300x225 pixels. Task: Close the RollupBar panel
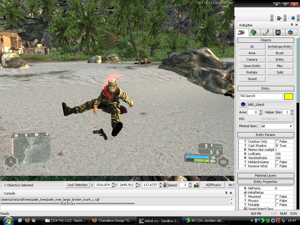tap(296, 25)
